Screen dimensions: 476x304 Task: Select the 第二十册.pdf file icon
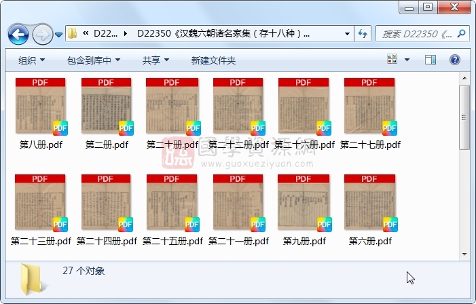(x=172, y=106)
